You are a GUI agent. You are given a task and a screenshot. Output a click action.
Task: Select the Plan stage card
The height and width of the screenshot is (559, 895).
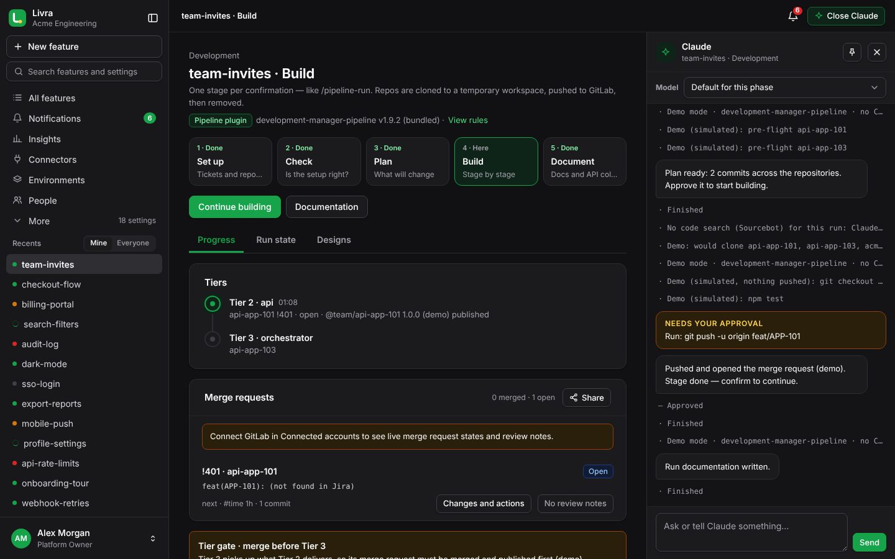(408, 161)
